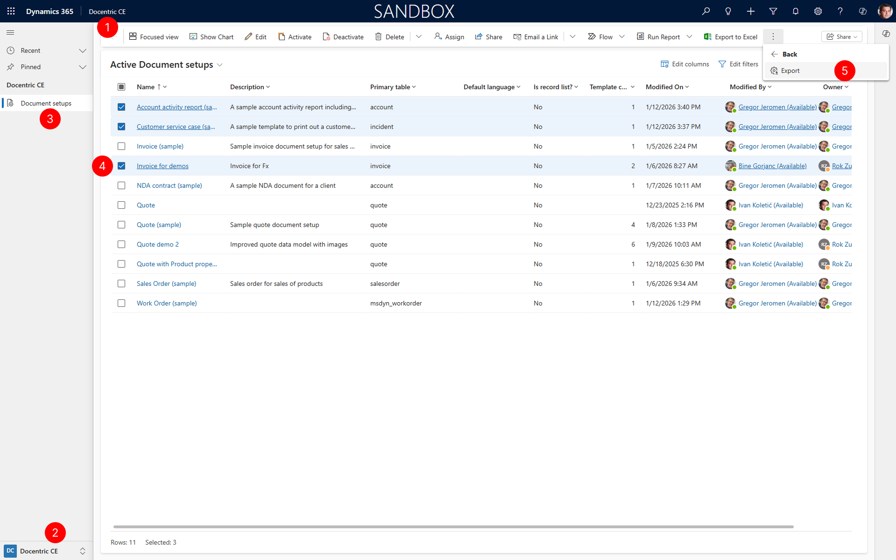896x560 pixels.
Task: Open the lightbulb assistant icon
Action: (728, 11)
